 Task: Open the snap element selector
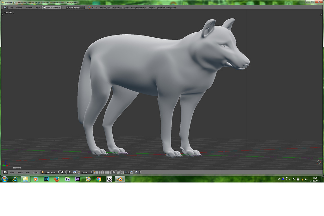click(x=127, y=172)
